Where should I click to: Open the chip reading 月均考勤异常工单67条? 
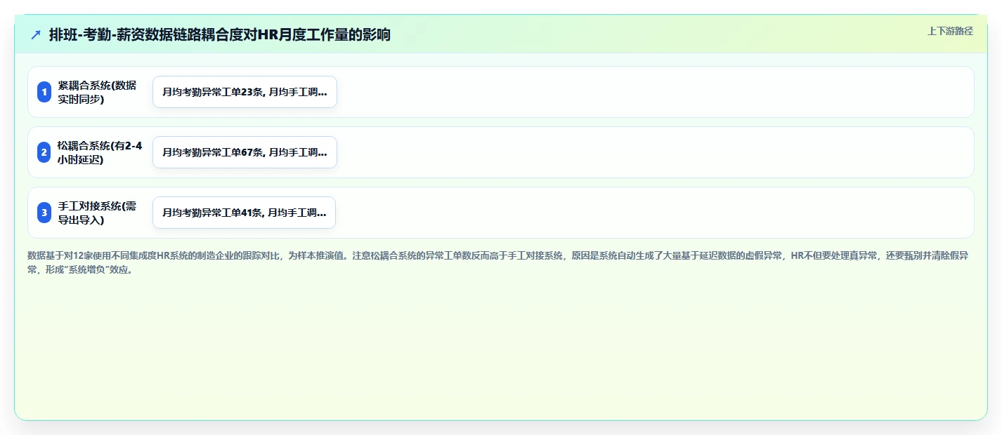[245, 152]
